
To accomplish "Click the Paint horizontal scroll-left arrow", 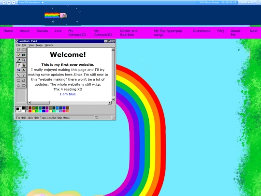I will 29,103.
